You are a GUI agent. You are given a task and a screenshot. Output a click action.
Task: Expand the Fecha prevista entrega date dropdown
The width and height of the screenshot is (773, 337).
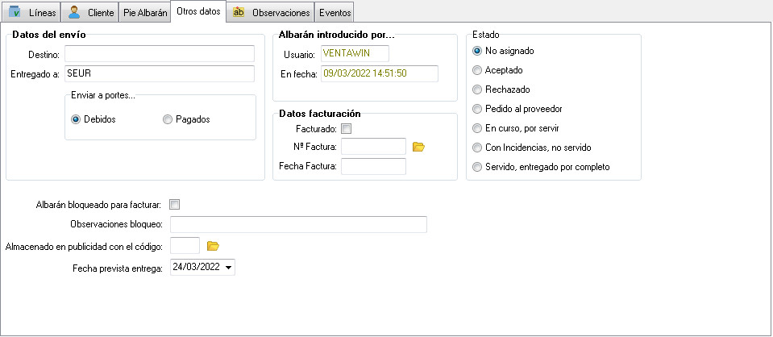pos(228,267)
